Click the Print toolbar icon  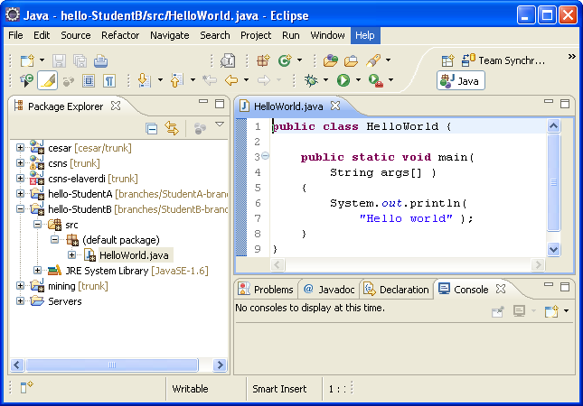(x=100, y=60)
